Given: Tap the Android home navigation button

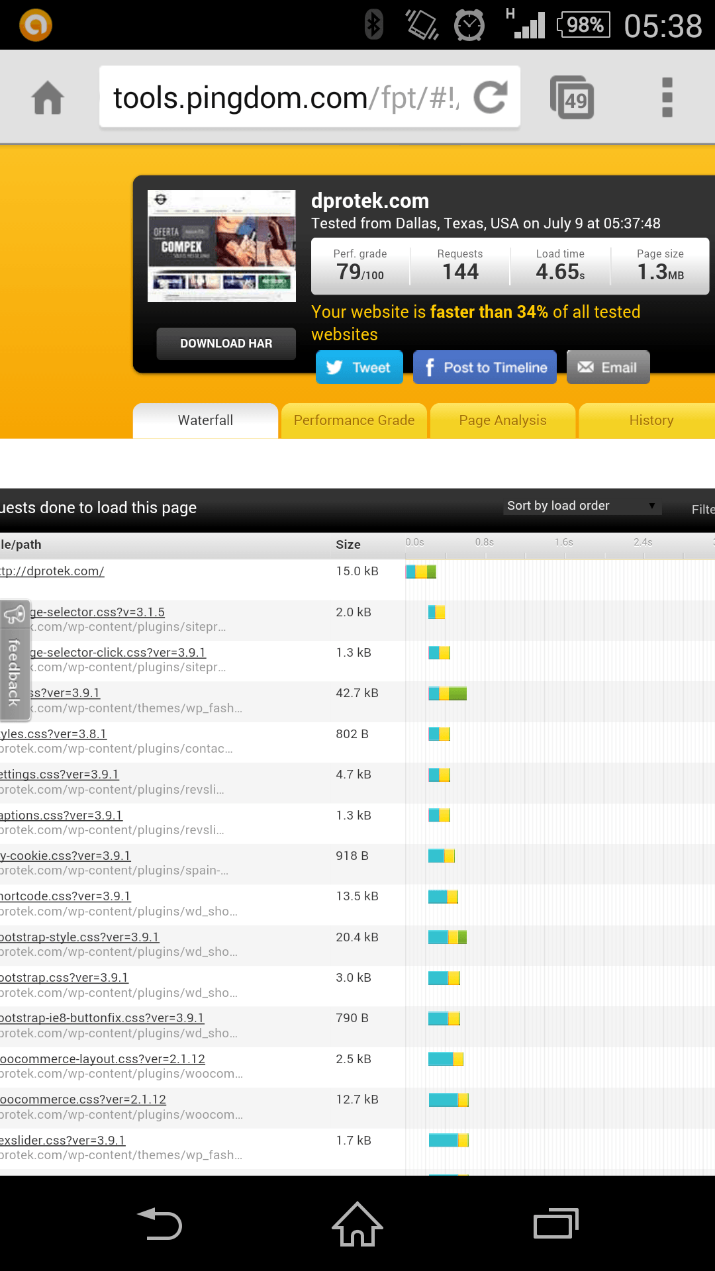Looking at the screenshot, I should point(358,1223).
